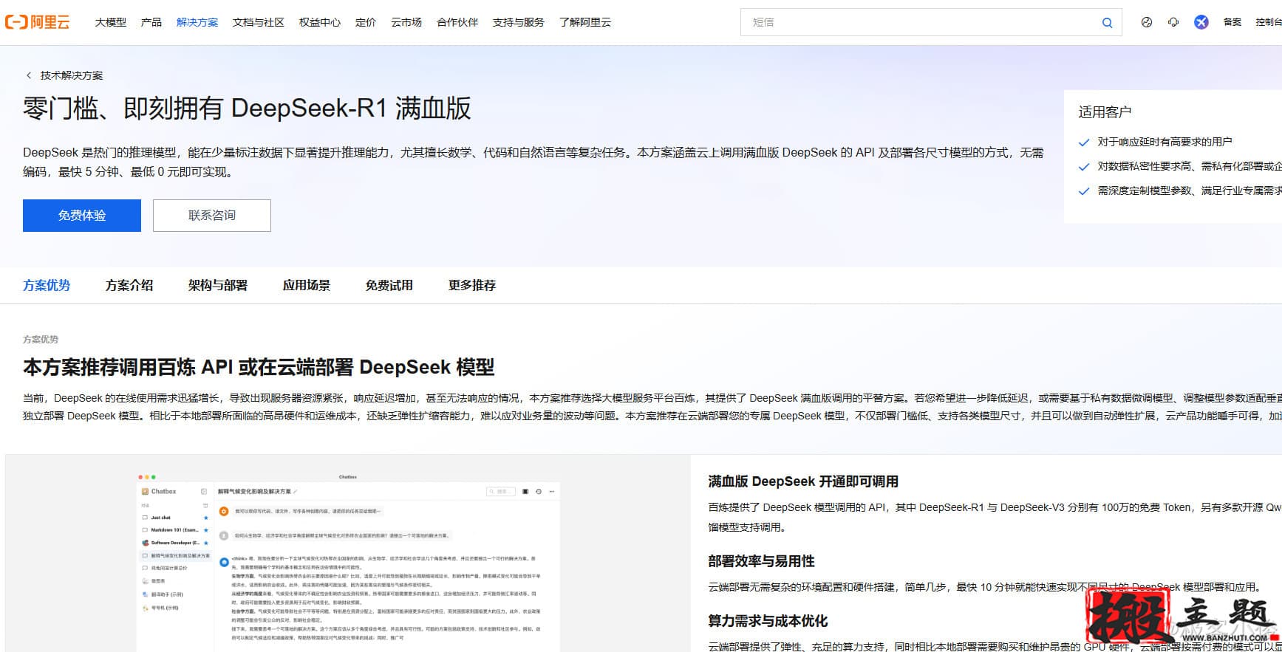The image size is (1282, 652).
Task: Click the blue 免费体验 button
Action: click(82, 216)
